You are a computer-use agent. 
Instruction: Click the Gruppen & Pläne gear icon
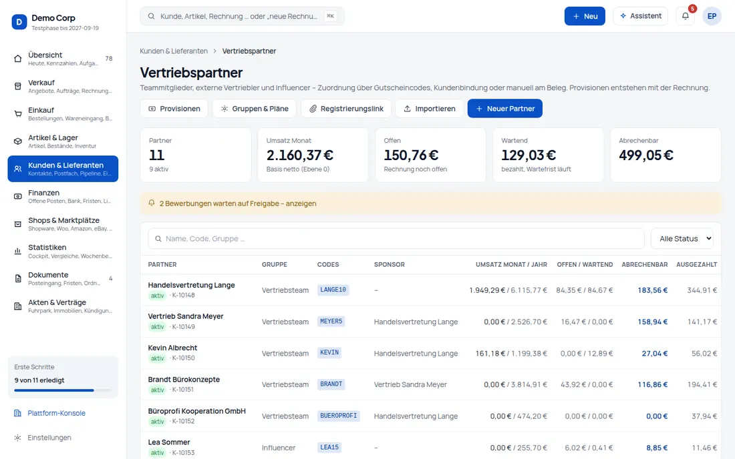(x=225, y=109)
